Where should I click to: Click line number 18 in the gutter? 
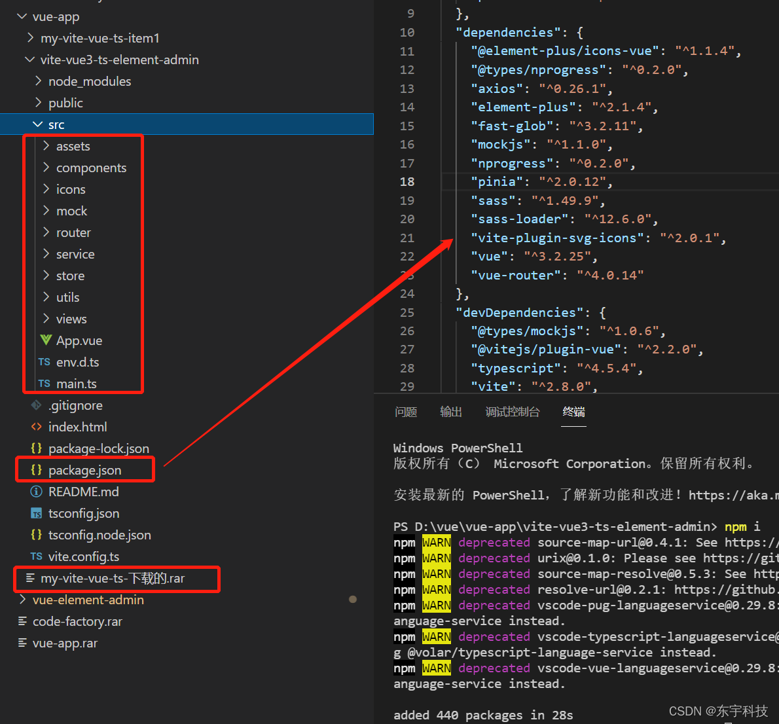pos(407,182)
